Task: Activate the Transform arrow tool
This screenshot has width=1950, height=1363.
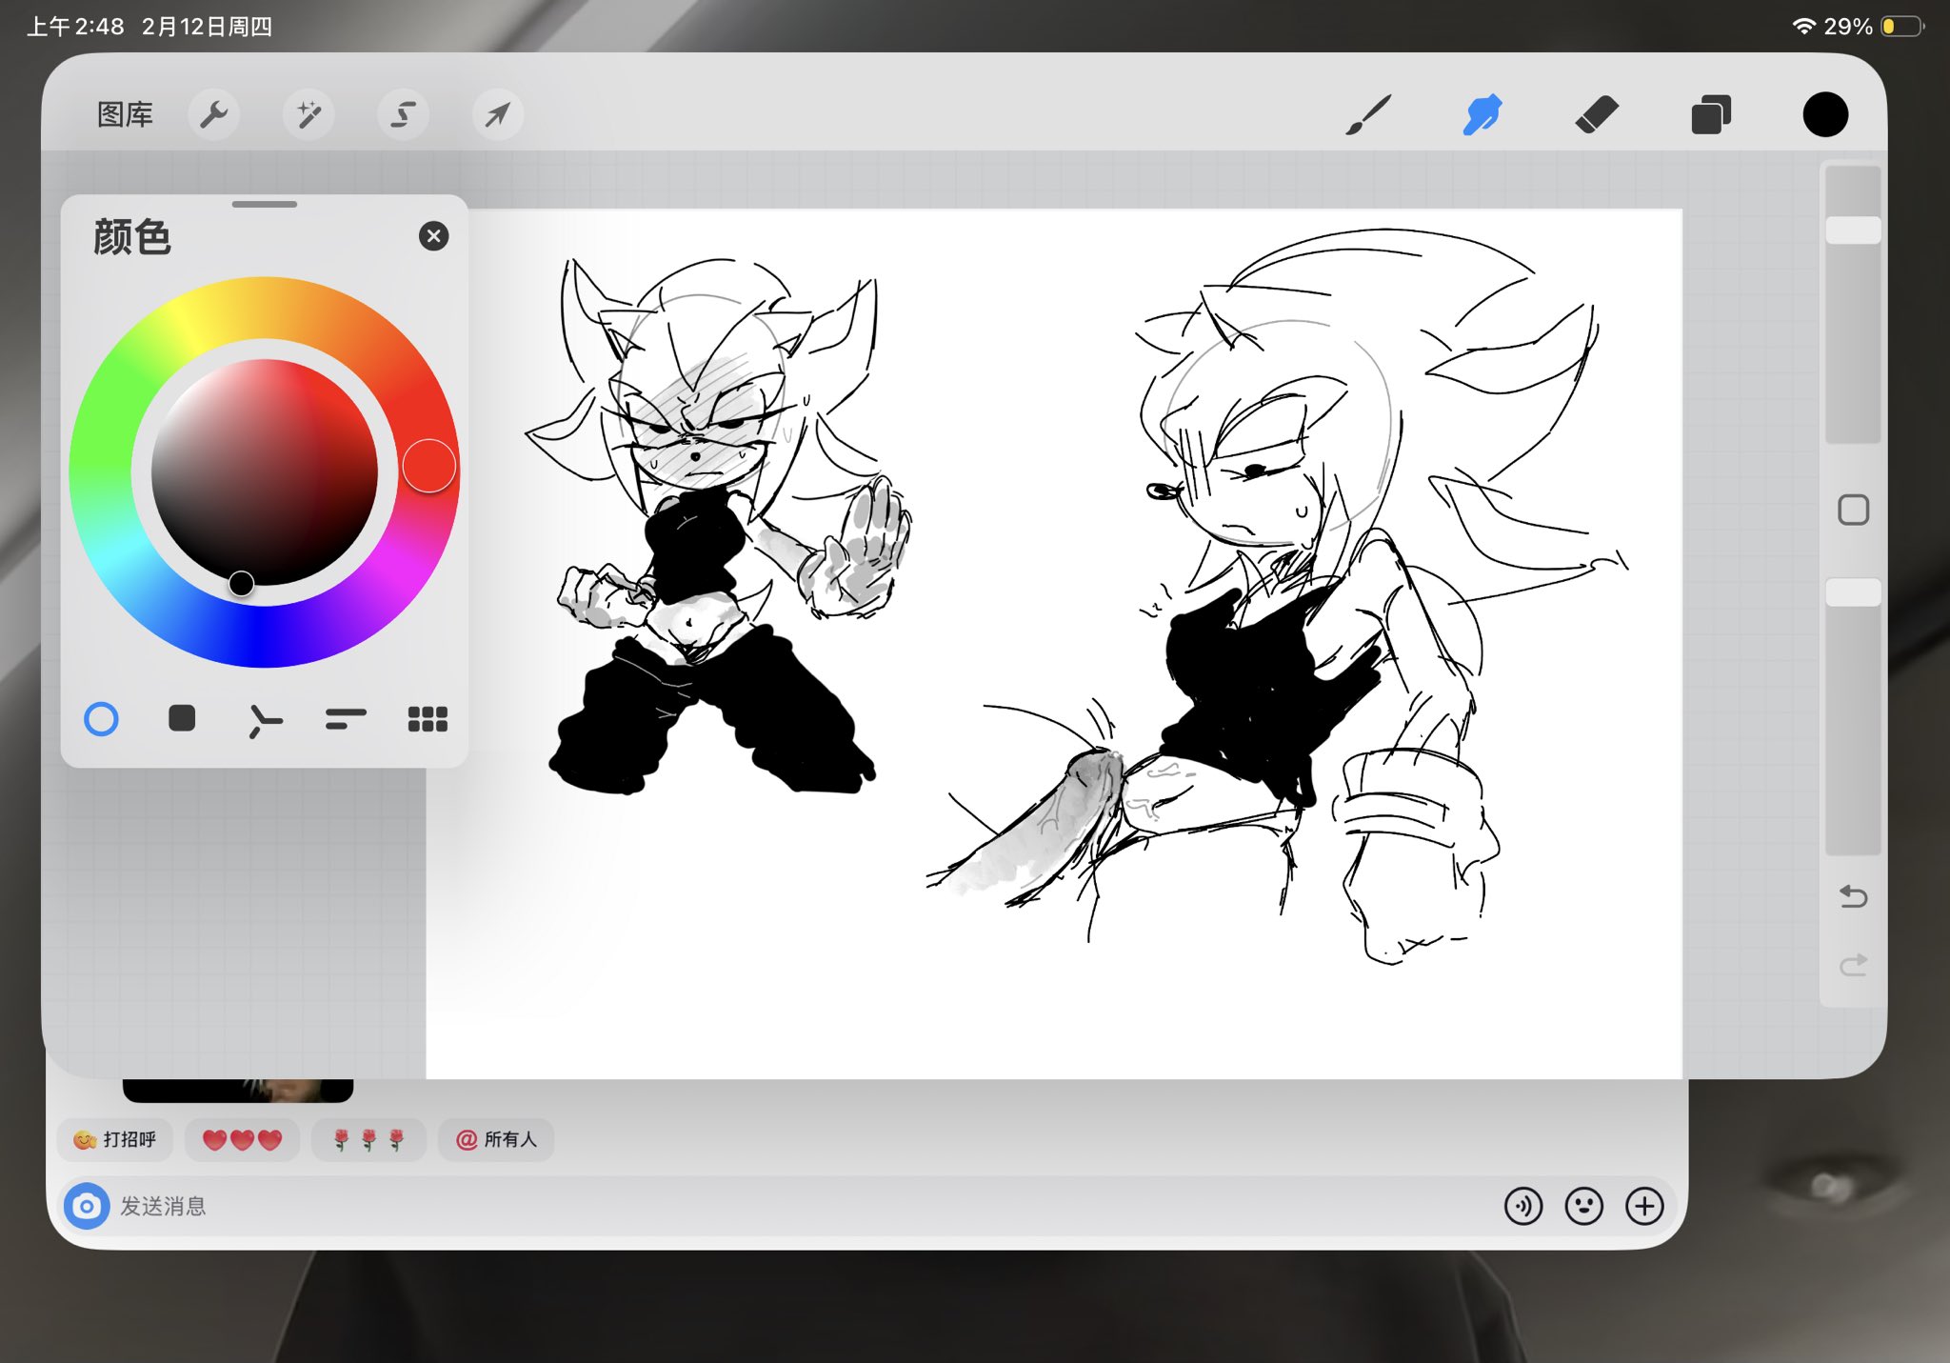Action: [497, 115]
